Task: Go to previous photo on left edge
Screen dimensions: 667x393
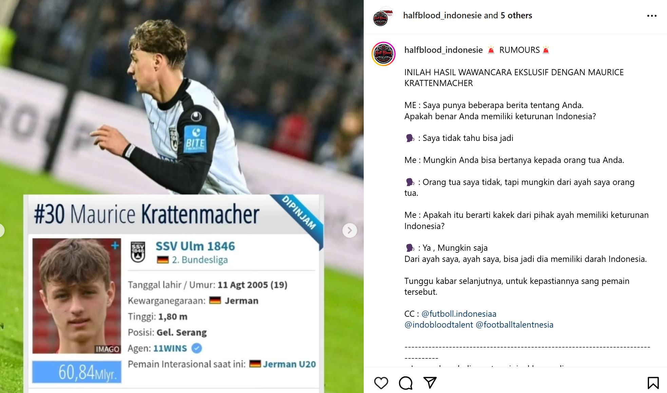Action: click(1, 230)
